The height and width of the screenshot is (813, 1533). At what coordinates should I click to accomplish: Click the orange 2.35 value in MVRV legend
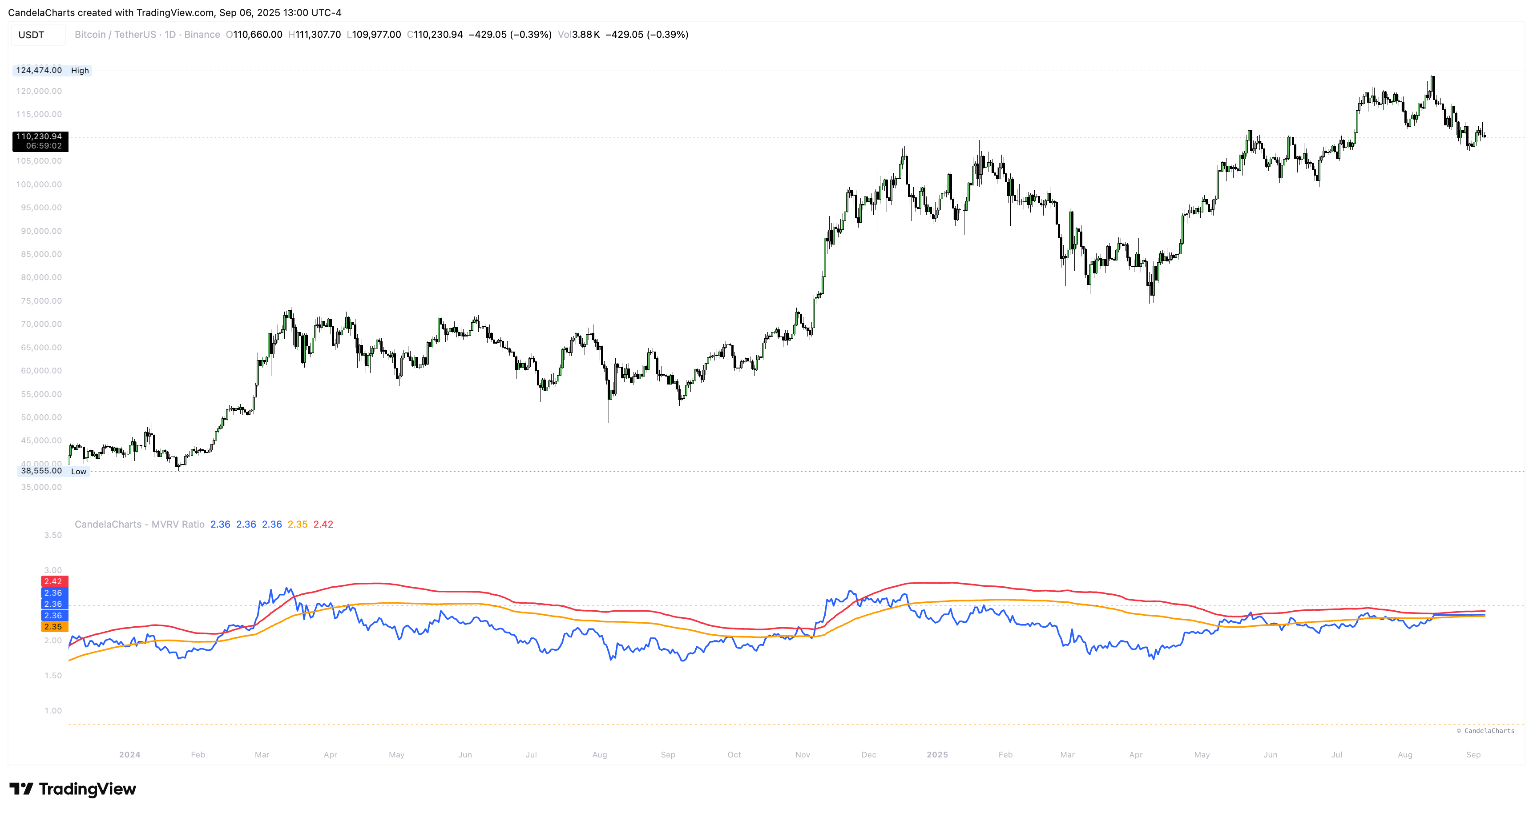(x=297, y=524)
